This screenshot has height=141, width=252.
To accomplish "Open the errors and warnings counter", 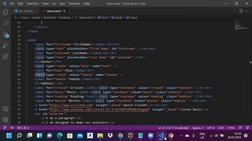I will 23,128.
